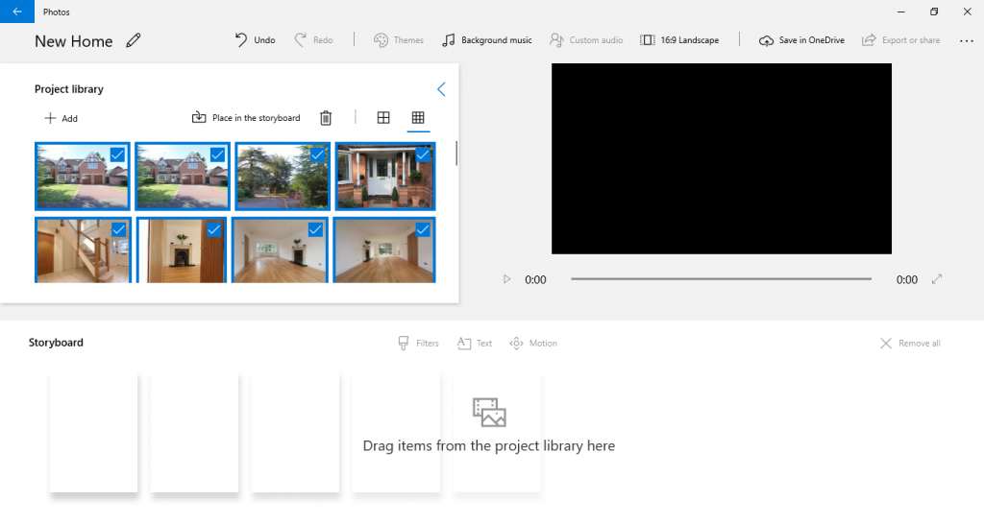Change the 16:9 Landscape aspect ratio
Screen dimensions: 984x524
(x=679, y=40)
